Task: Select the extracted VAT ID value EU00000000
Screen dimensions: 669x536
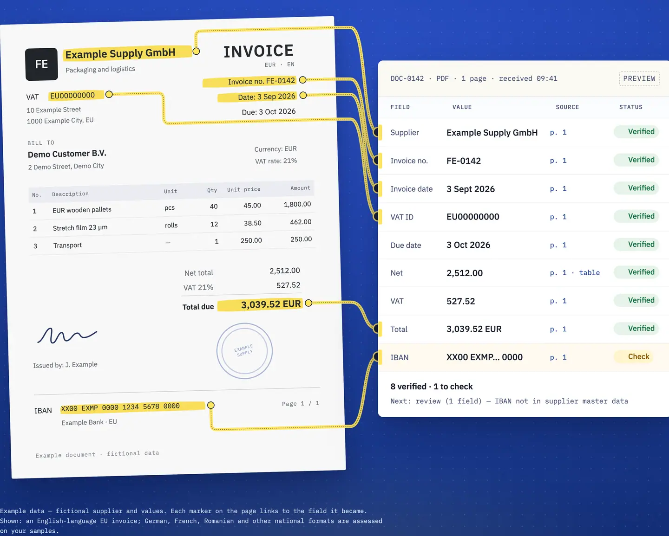Action: click(x=473, y=217)
